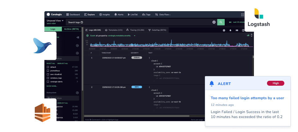Check the default application checkbox
Viewport: 298px width, 132px height.
pyautogui.click(x=48, y=67)
